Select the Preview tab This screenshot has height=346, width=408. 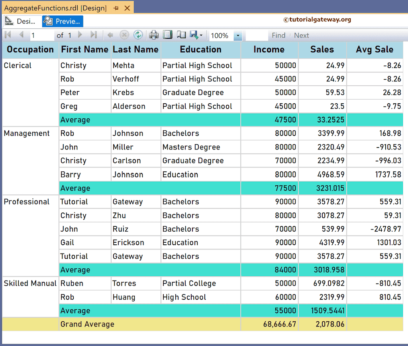[x=62, y=21]
